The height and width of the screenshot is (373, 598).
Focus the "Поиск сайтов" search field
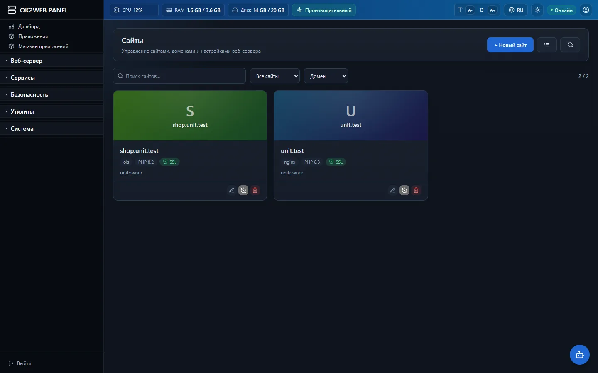[179, 76]
